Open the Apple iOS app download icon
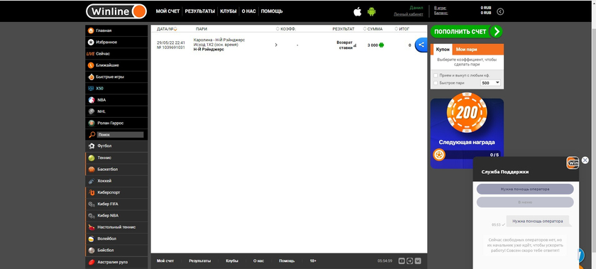This screenshot has width=596, height=269. (x=358, y=11)
